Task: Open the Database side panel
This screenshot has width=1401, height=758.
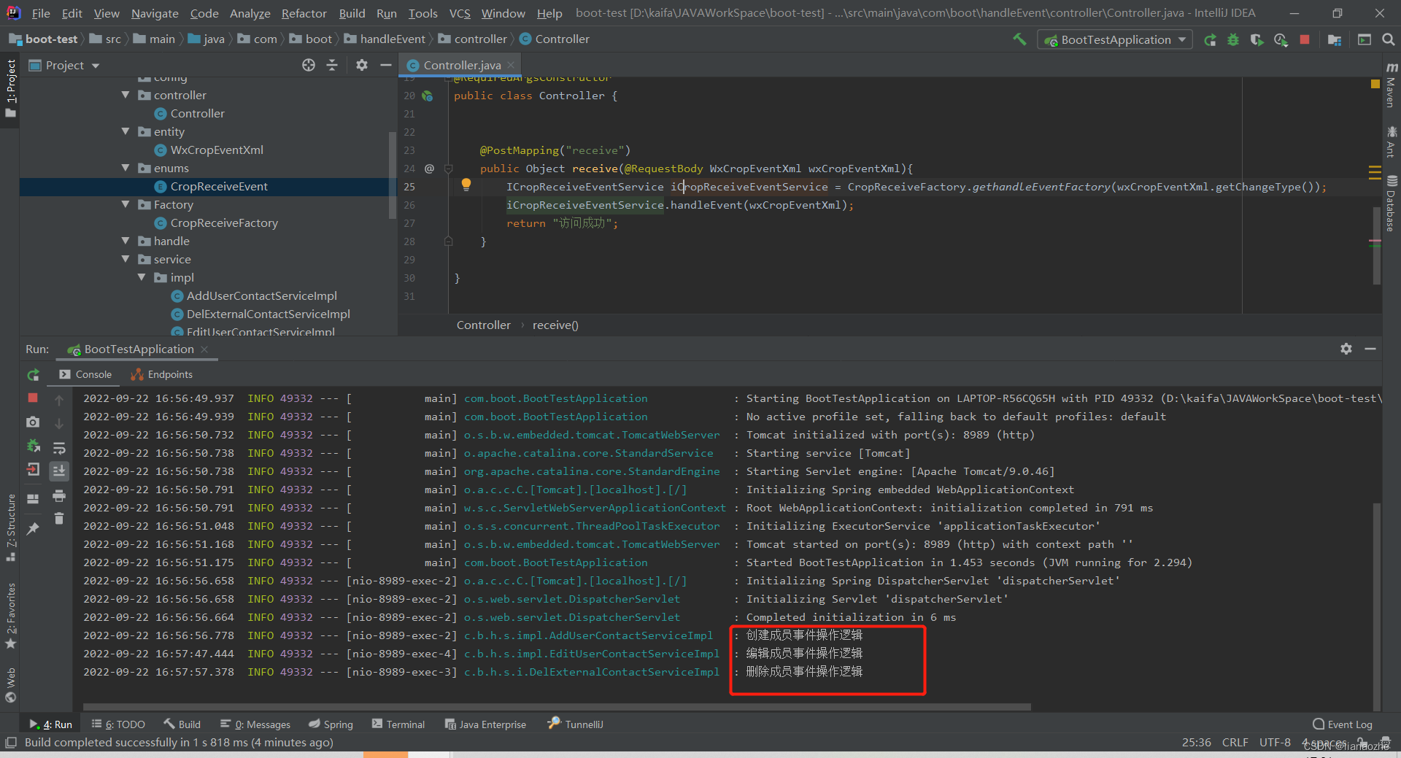Action: tap(1392, 204)
